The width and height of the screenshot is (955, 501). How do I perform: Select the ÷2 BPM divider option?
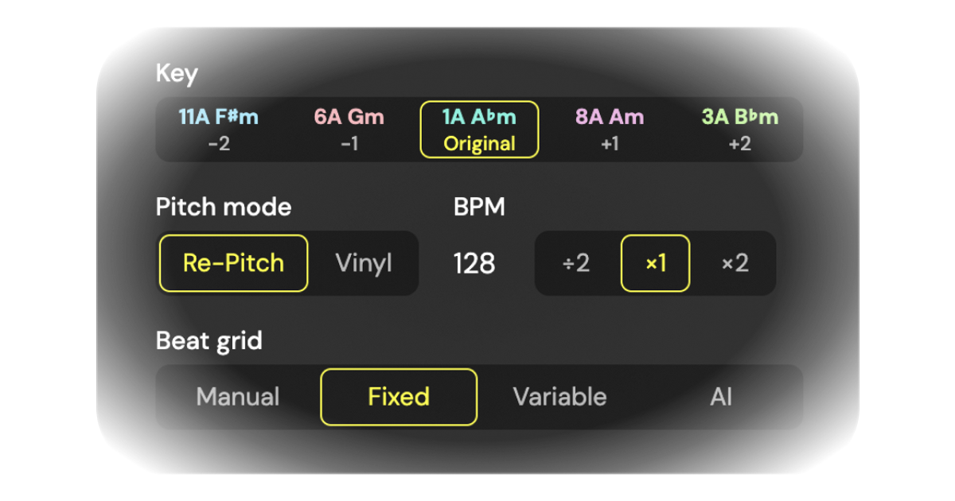tap(575, 263)
